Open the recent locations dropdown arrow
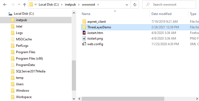The image size is (199, 101). pyautogui.click(x=19, y=5)
